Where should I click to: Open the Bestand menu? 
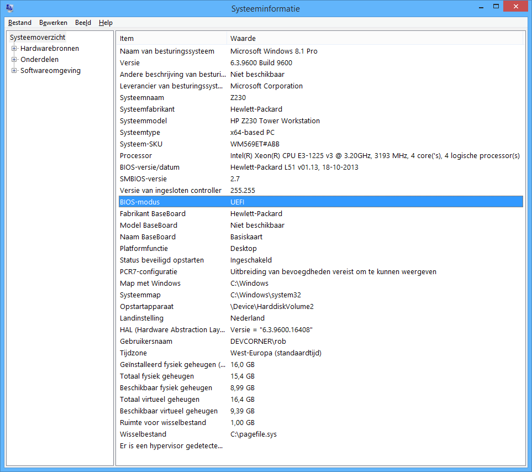20,23
